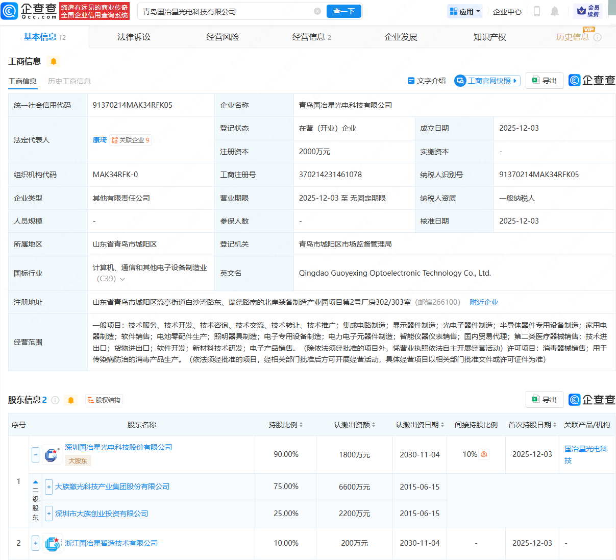
Task: Open notifications bell in top bar
Action: 555,11
